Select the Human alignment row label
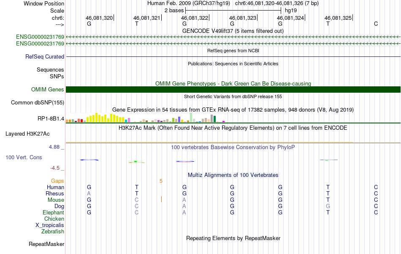 (x=55, y=187)
